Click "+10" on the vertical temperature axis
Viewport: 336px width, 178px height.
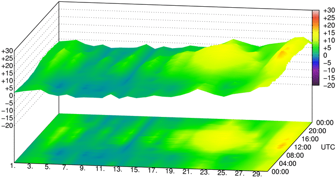8,81
